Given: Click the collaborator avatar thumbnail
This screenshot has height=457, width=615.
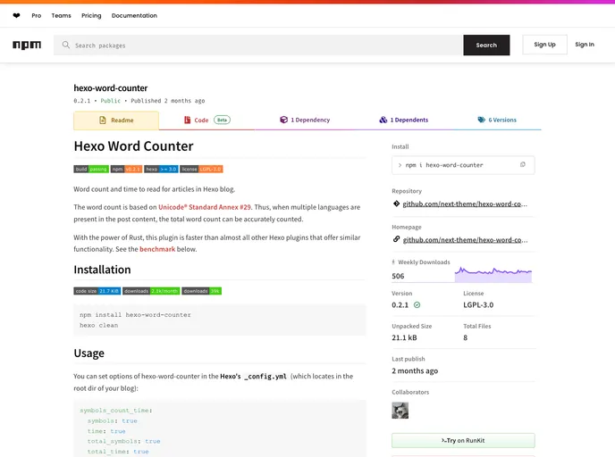Looking at the screenshot, I should tap(400, 411).
